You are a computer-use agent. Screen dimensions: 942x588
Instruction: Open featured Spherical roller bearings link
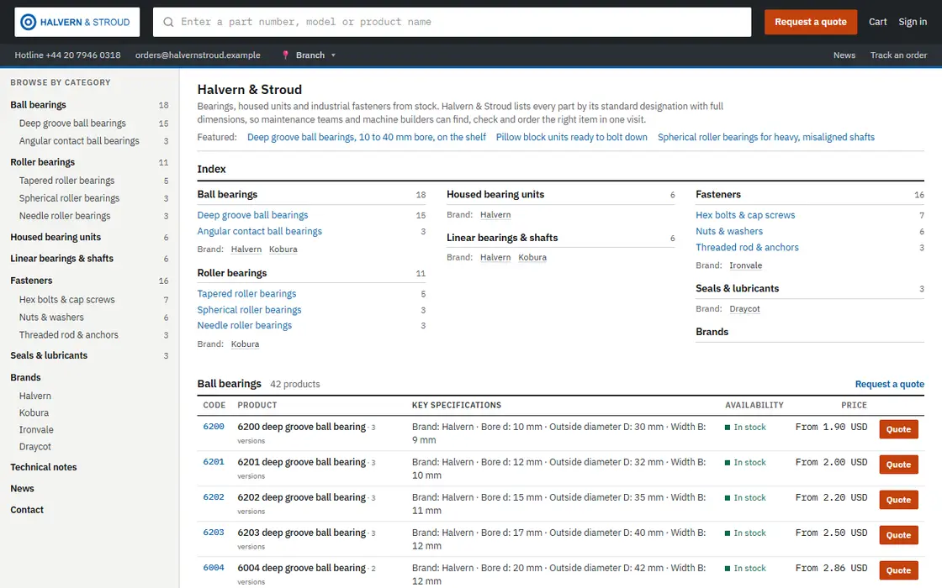click(766, 138)
